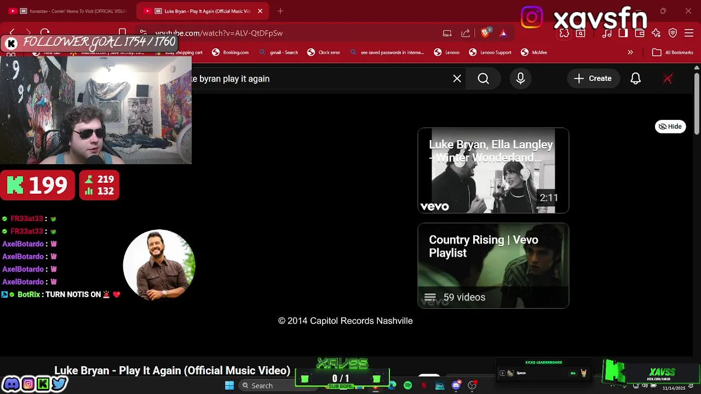Click the site settings icon in address bar
This screenshot has width=701, height=394.
(x=143, y=33)
